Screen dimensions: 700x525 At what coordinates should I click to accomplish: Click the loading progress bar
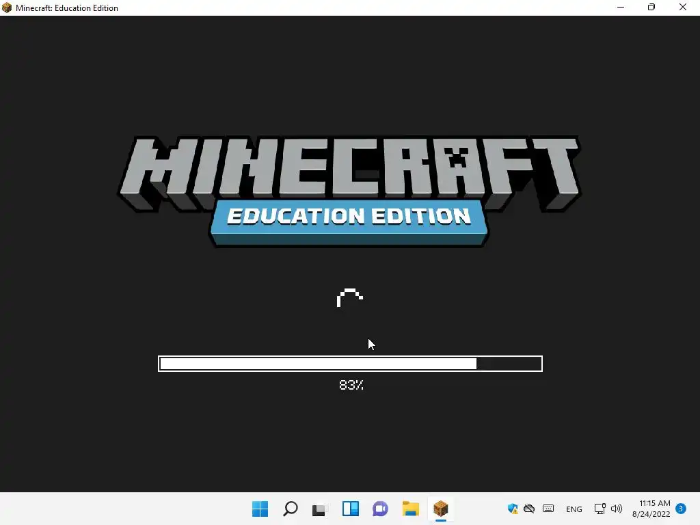click(350, 364)
